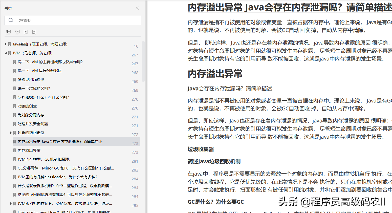Click document heading 垃圾收集器
Viewport: 392px width, 213px height.
coord(201,149)
